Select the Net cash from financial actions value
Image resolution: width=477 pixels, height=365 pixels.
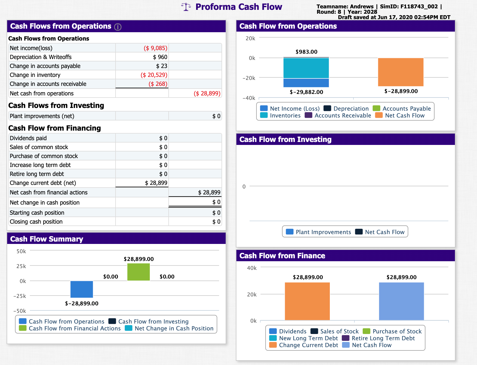[209, 192]
